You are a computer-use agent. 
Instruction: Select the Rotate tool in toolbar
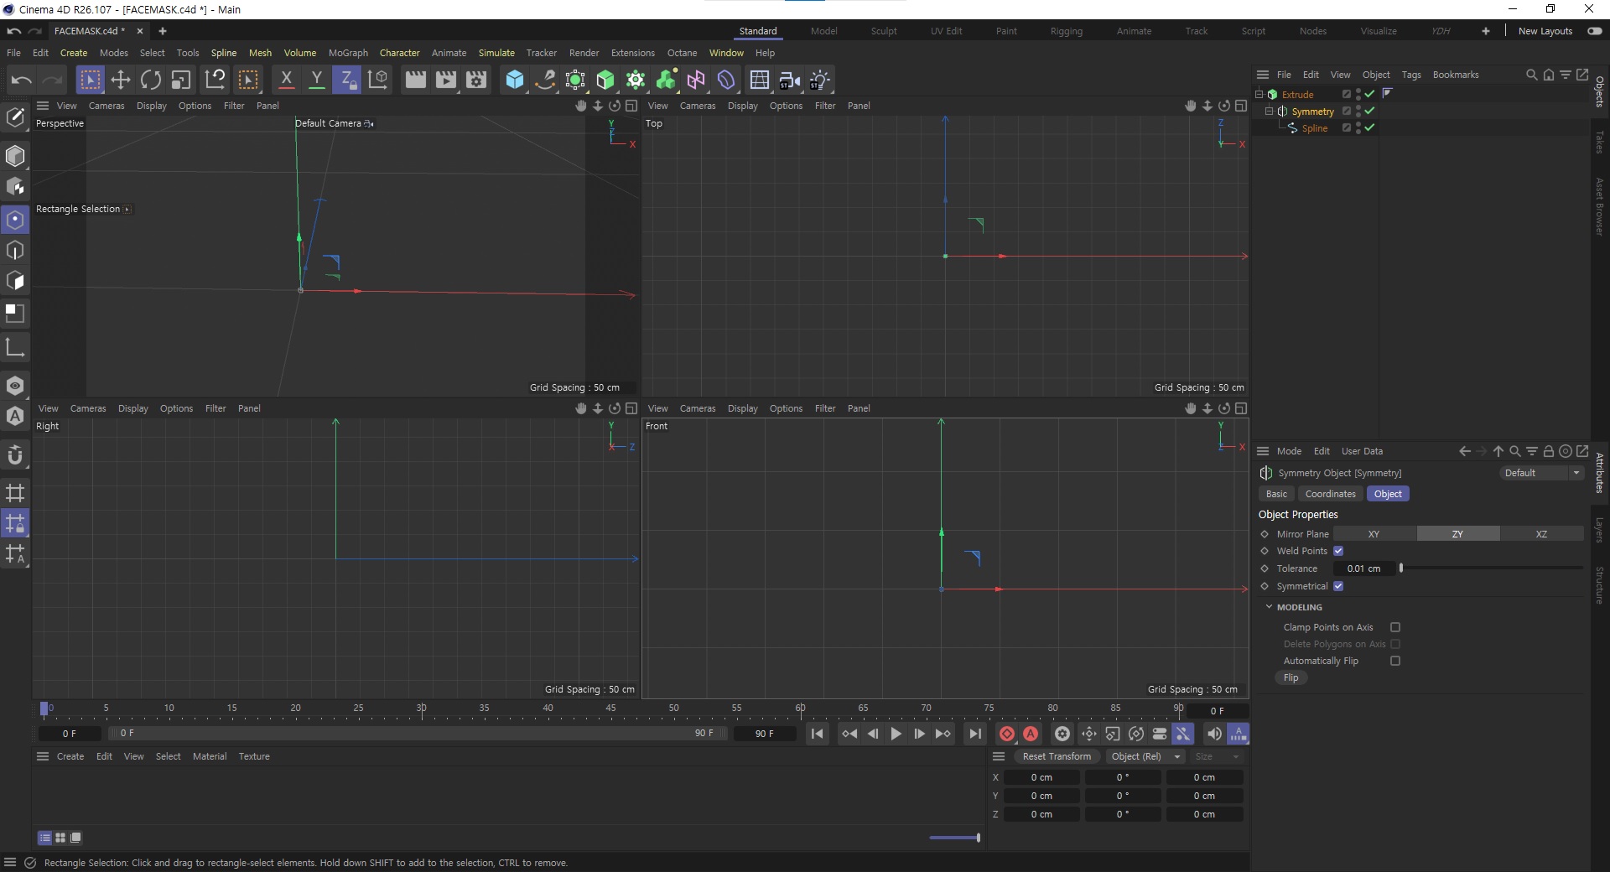click(151, 80)
